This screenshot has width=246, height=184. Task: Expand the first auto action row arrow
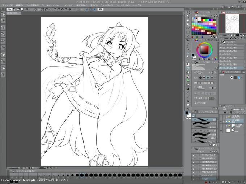(x=200, y=155)
